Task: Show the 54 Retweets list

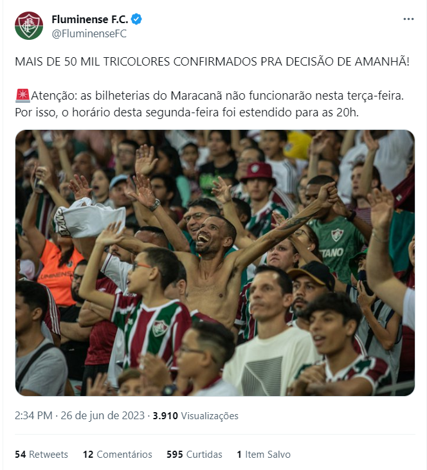Action: pyautogui.click(x=41, y=455)
